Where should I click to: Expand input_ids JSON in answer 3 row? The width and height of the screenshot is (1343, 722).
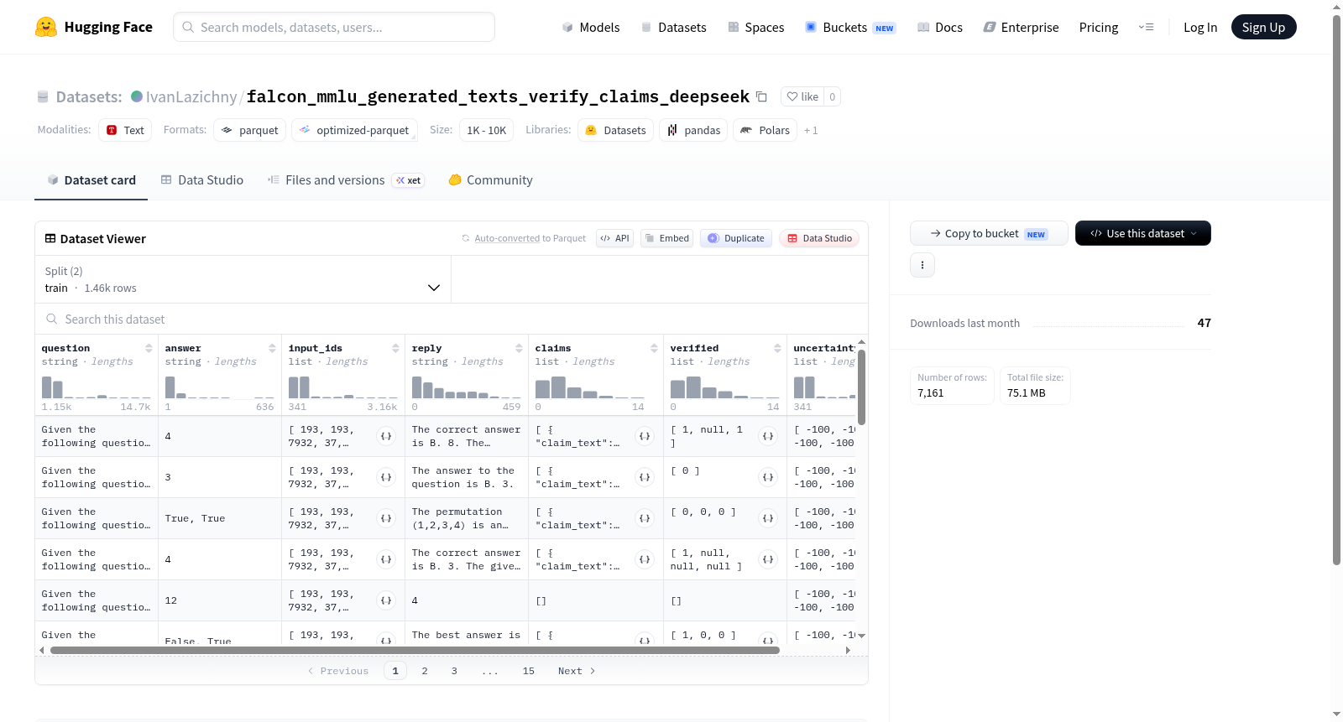[x=386, y=477]
